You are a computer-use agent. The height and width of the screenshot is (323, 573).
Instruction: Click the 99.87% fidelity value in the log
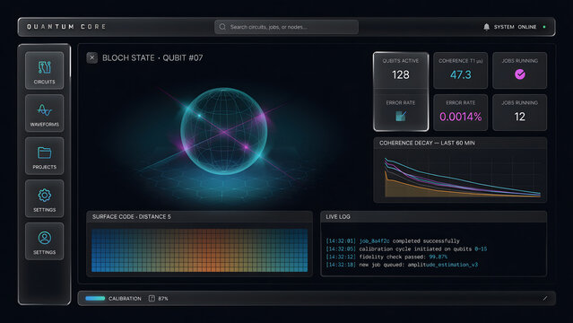(438, 257)
